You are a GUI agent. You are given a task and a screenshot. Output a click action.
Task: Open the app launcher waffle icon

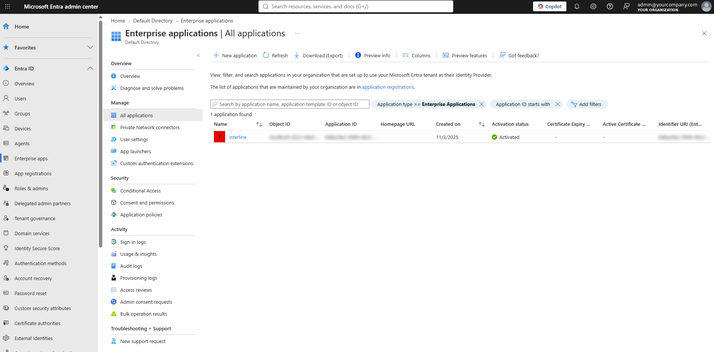tap(7, 6)
